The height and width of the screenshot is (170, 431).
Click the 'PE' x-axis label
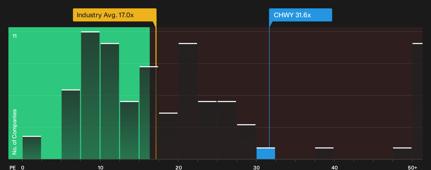click(x=13, y=167)
